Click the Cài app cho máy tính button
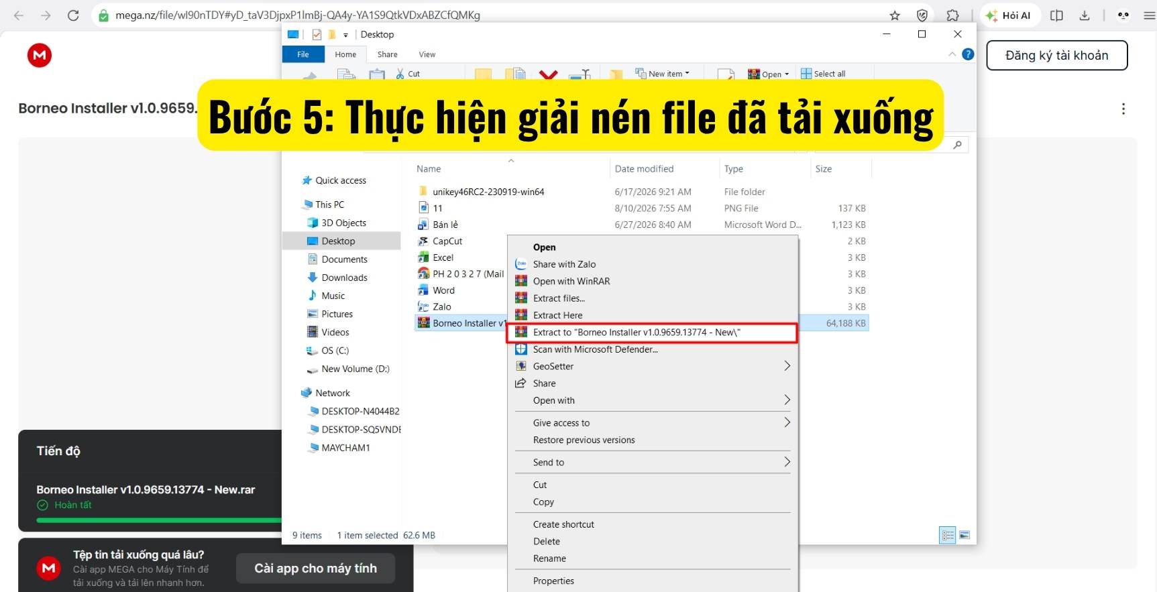This screenshot has height=592, width=1157. [315, 569]
